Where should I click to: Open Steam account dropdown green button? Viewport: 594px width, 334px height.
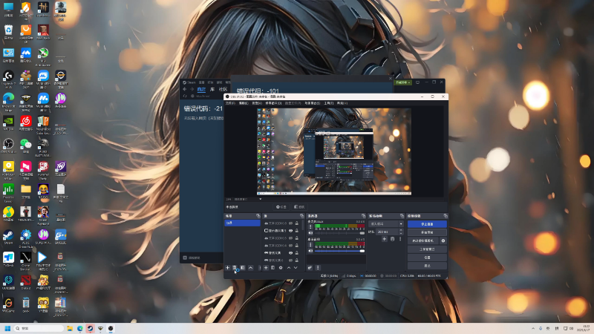pos(402,82)
